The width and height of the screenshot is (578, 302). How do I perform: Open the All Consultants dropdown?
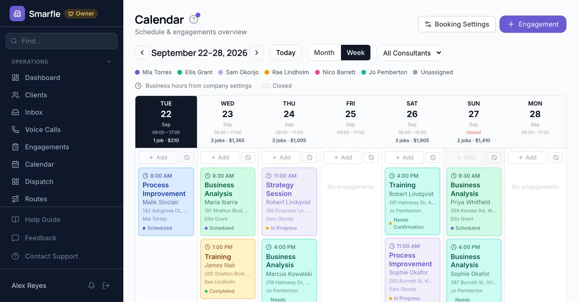coord(410,53)
